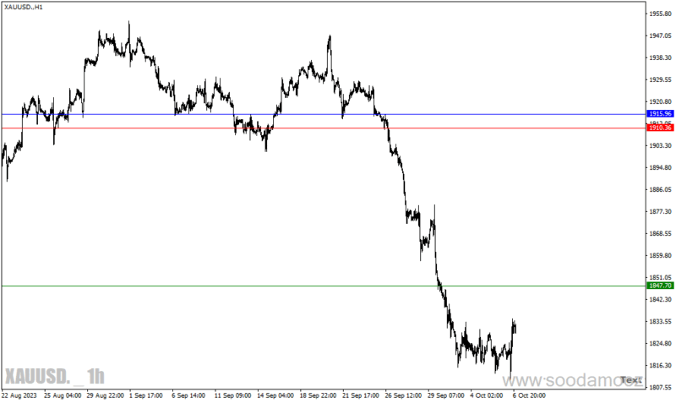Screen dimensions: 676x403
Task: Click the 6 Oct 20:00 time label
Action: pos(530,395)
